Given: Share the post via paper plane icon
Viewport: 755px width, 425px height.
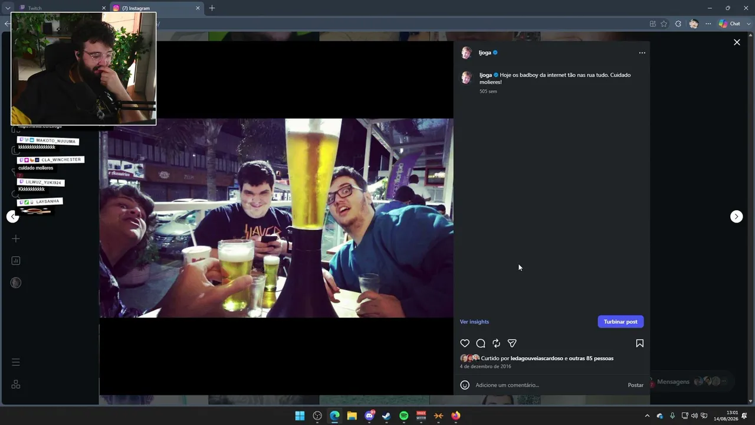Looking at the screenshot, I should tap(512, 343).
